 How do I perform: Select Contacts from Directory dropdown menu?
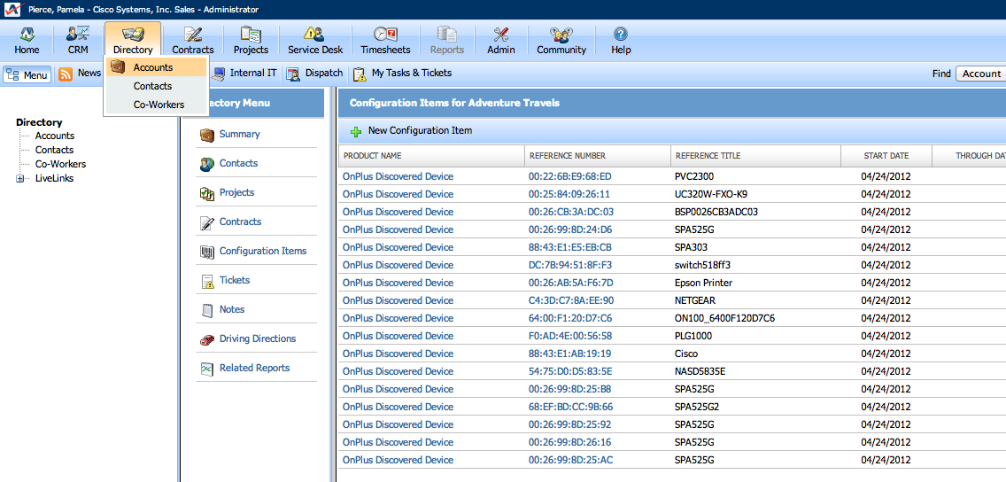[x=158, y=86]
